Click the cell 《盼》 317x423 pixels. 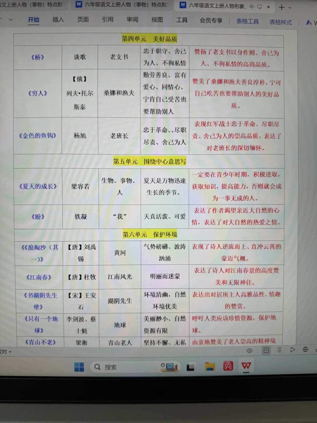38,217
